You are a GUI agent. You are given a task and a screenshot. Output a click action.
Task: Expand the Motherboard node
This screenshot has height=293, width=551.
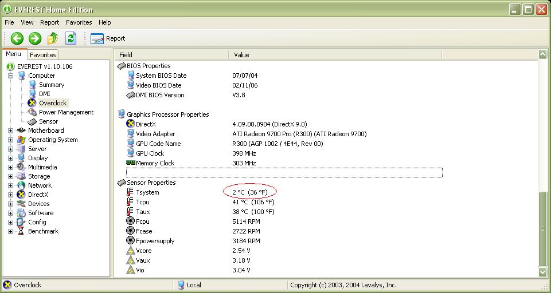click(x=10, y=130)
